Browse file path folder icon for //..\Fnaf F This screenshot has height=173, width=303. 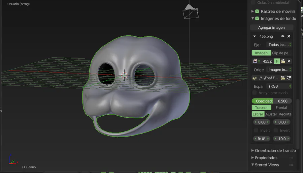(283, 78)
